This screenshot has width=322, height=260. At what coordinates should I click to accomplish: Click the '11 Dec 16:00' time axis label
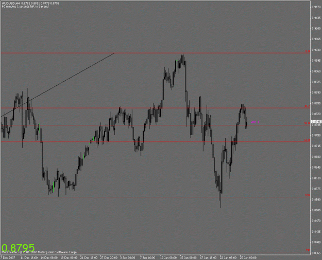[29, 257]
